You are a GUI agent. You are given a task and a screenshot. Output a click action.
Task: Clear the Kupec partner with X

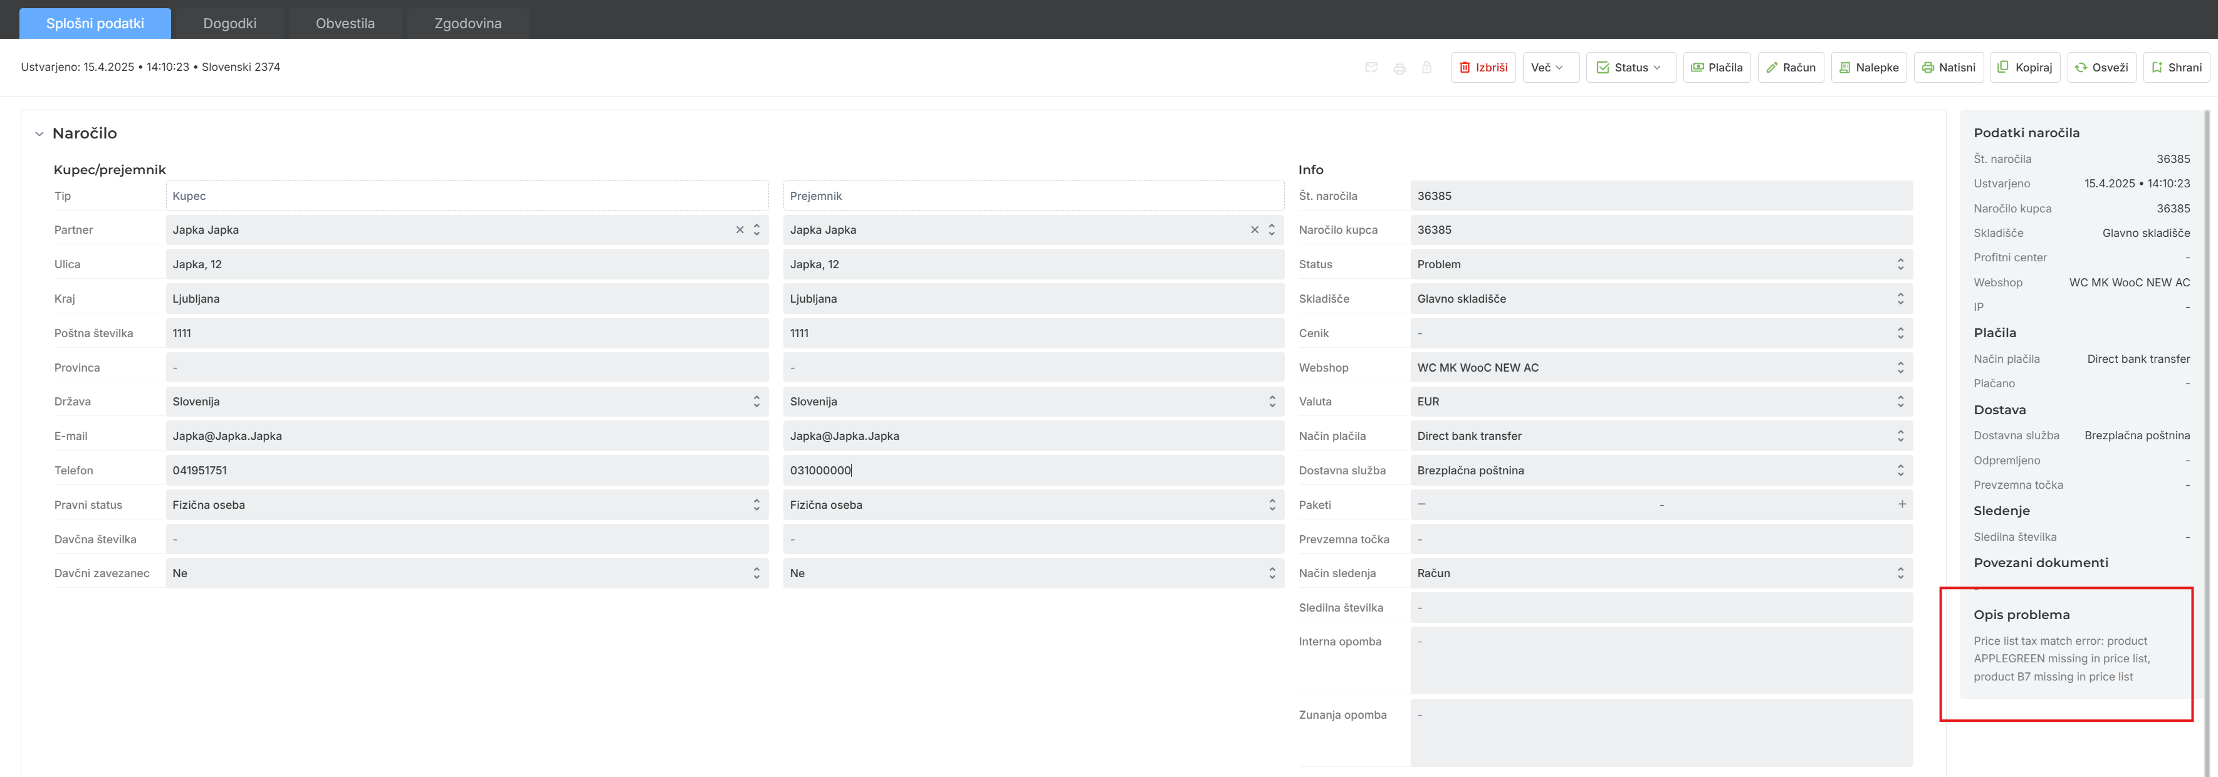point(740,230)
